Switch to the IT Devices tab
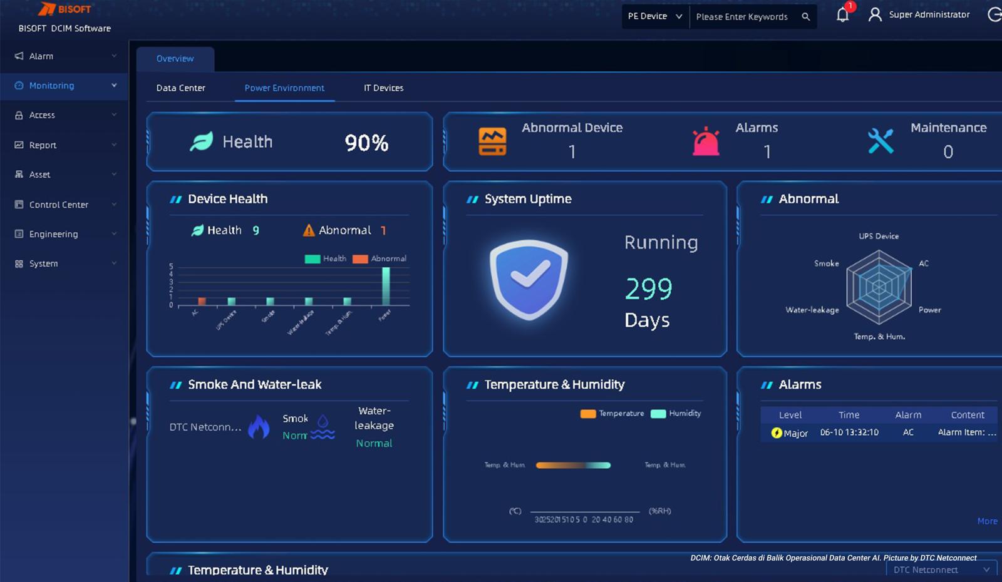This screenshot has width=1002, height=582. [x=383, y=88]
